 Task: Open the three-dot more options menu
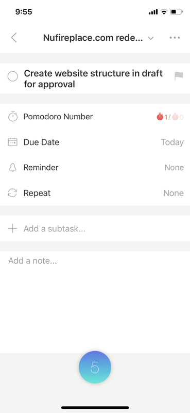coord(175,38)
